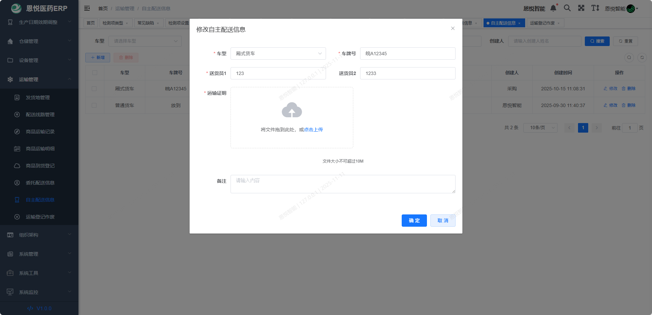Click the font size adjustment icon
The image size is (652, 315).
(595, 8)
